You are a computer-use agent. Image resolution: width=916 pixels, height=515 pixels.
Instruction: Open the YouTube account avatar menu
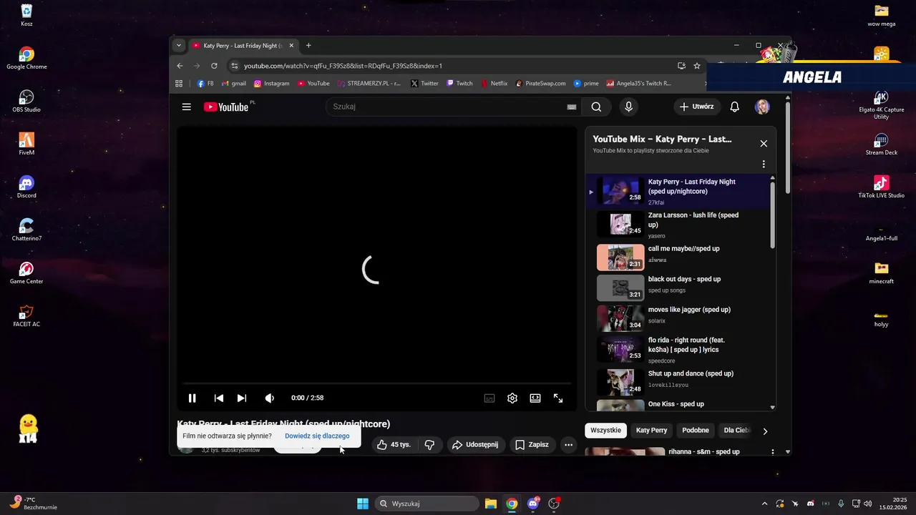(x=762, y=107)
